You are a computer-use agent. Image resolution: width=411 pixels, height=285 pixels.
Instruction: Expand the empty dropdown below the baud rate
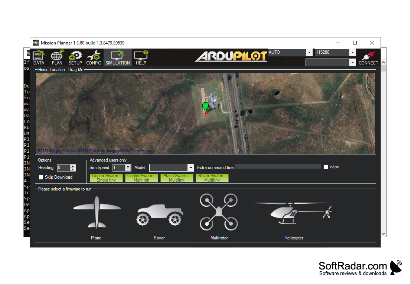coord(353,63)
